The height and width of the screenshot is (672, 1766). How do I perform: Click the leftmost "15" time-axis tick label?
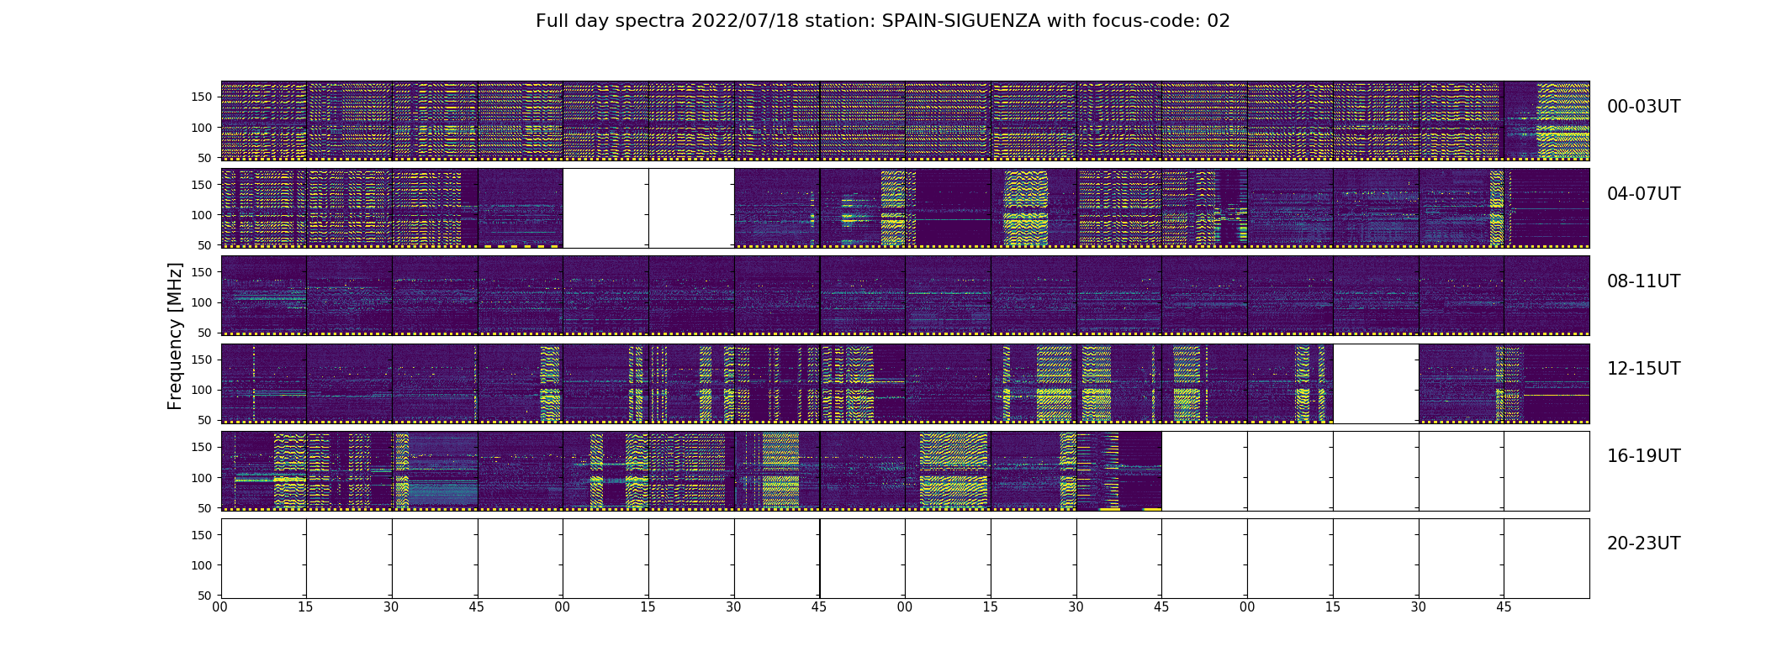[x=306, y=607]
